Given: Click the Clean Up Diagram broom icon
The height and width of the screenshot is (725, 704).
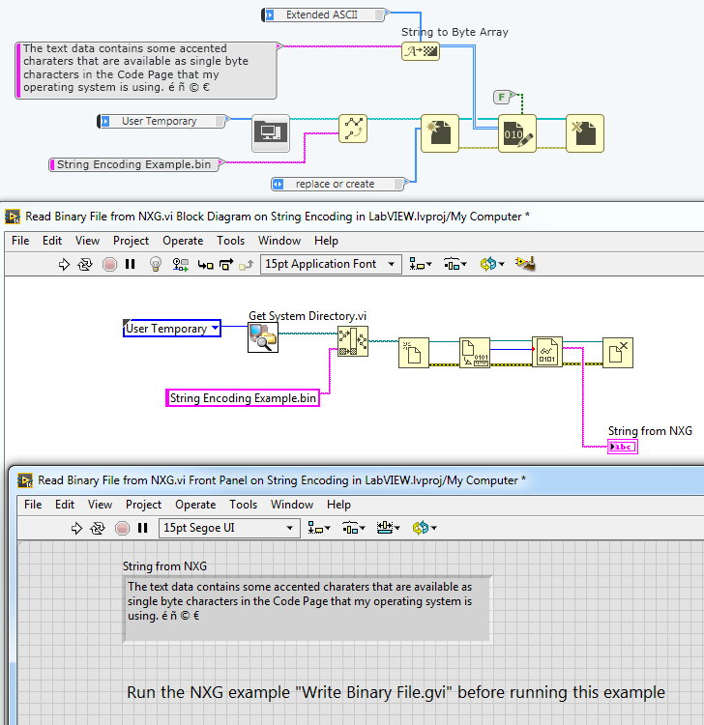Looking at the screenshot, I should click(525, 264).
